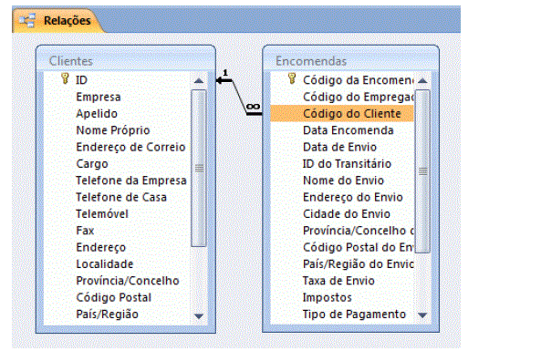Image resolution: width=541 pixels, height=351 pixels.
Task: Click the Clientes list scrollbar thumb
Action: (x=199, y=169)
